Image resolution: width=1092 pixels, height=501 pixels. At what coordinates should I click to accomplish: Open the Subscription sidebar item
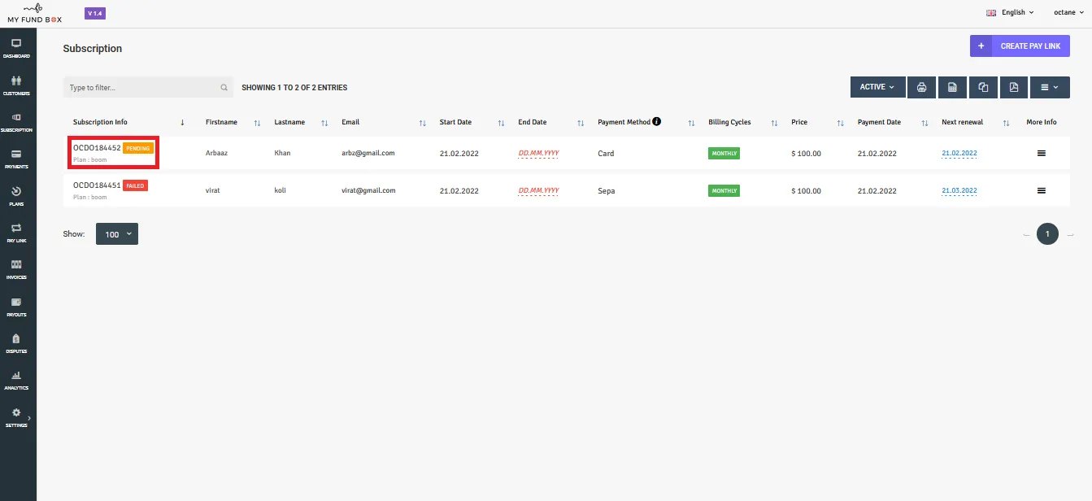pos(16,122)
